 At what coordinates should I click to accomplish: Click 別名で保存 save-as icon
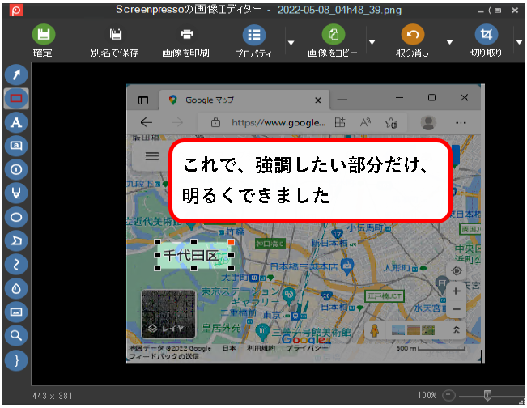pos(115,34)
